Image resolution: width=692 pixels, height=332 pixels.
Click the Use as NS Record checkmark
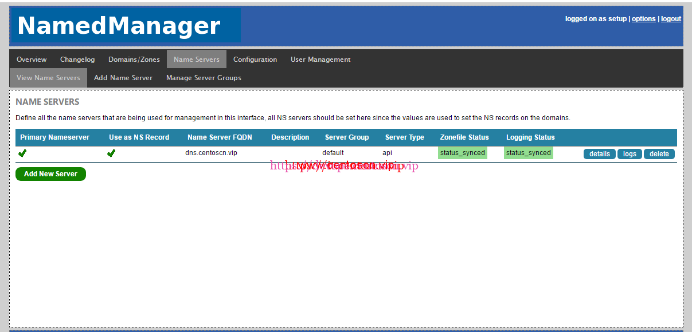tap(111, 153)
